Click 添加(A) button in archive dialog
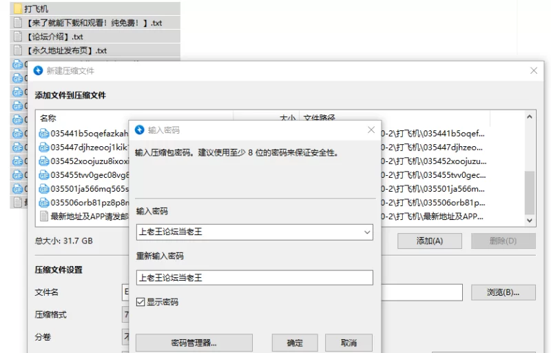This screenshot has height=353, width=551. point(429,241)
